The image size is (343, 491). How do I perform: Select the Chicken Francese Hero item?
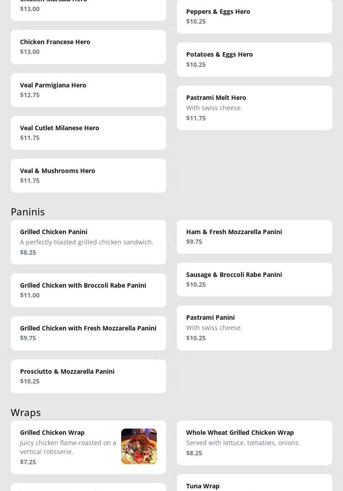pos(88,47)
